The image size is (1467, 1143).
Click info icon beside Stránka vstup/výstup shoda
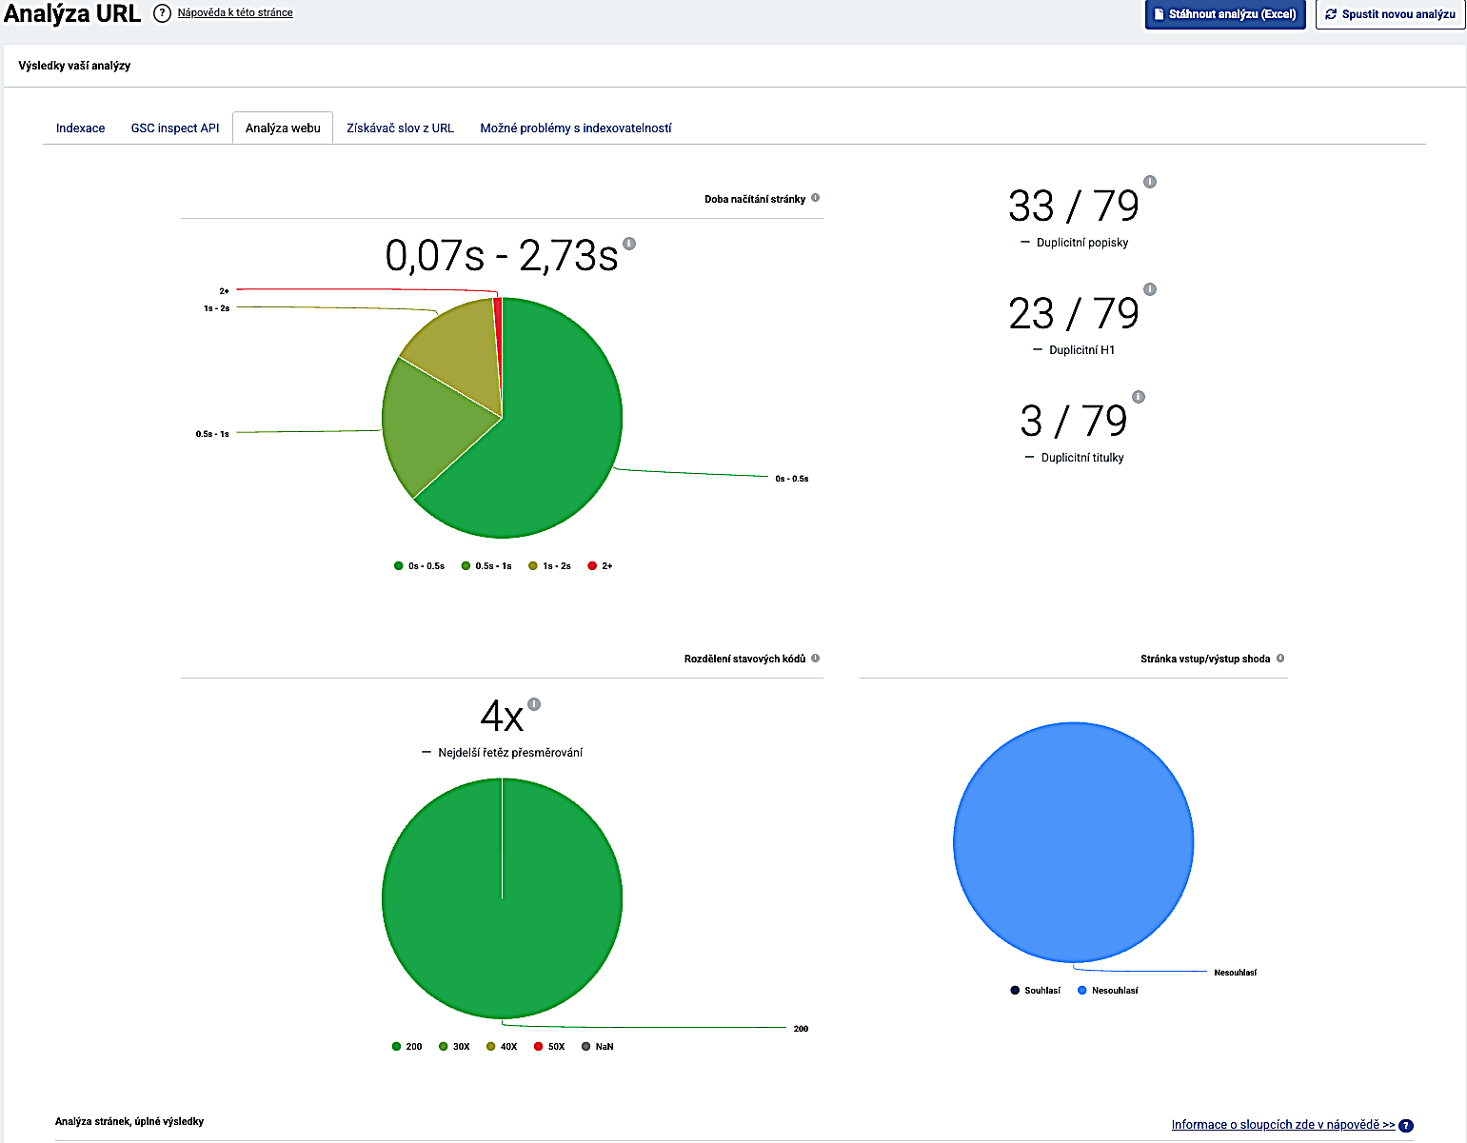(1280, 658)
